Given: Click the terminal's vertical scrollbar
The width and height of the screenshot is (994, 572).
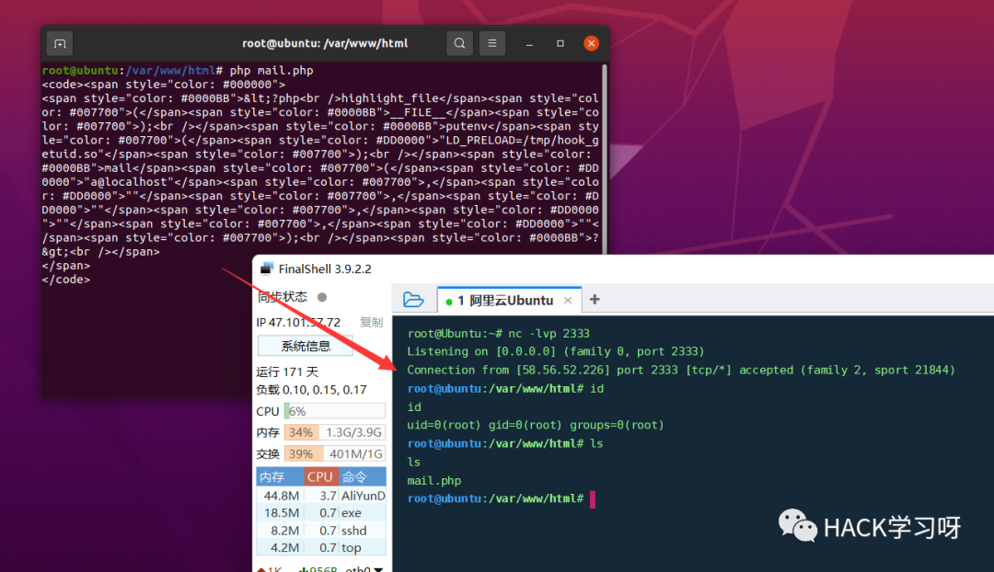Looking at the screenshot, I should [x=604, y=158].
